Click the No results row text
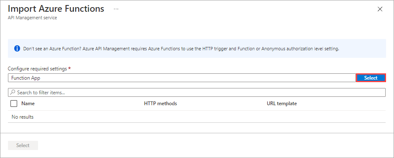Viewport: 394px width, 158px height. pos(23,117)
